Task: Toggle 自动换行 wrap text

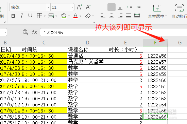Action: tap(179, 12)
